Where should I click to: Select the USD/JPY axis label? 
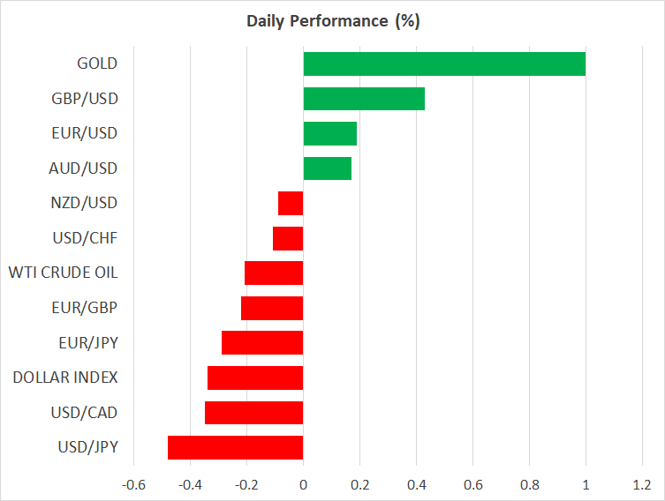(x=86, y=448)
